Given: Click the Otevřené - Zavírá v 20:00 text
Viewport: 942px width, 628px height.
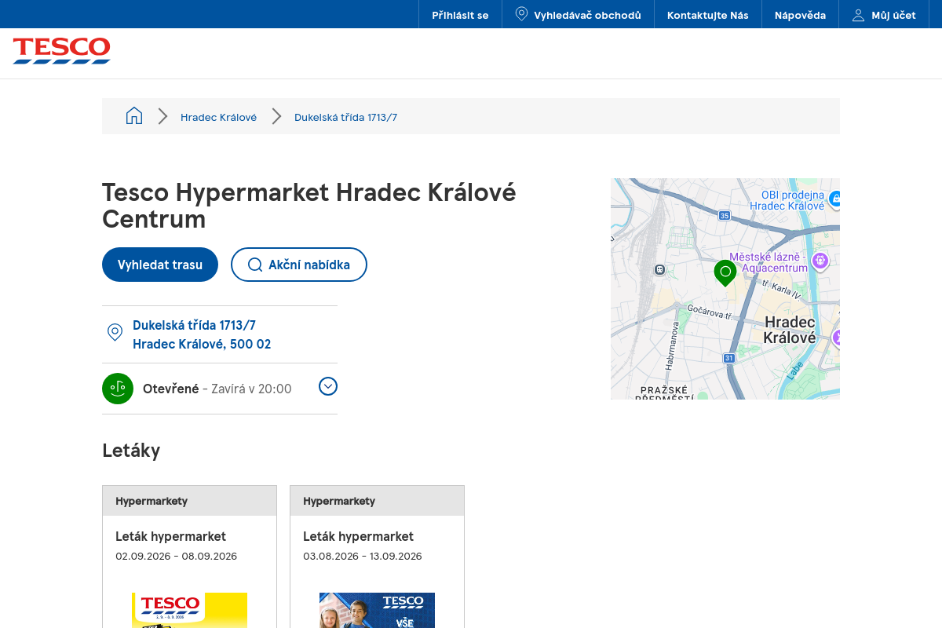Looking at the screenshot, I should point(217,389).
